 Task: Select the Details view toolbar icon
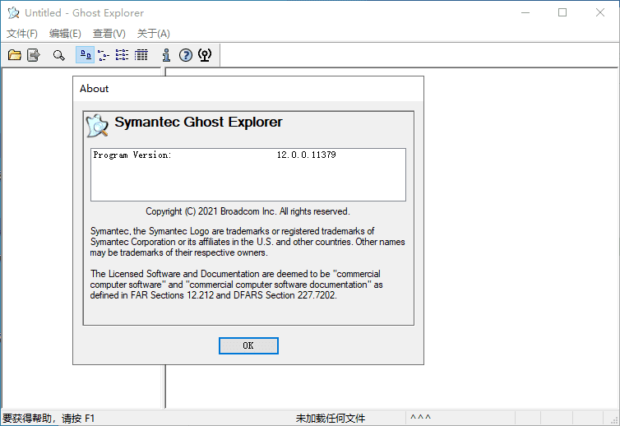point(141,55)
